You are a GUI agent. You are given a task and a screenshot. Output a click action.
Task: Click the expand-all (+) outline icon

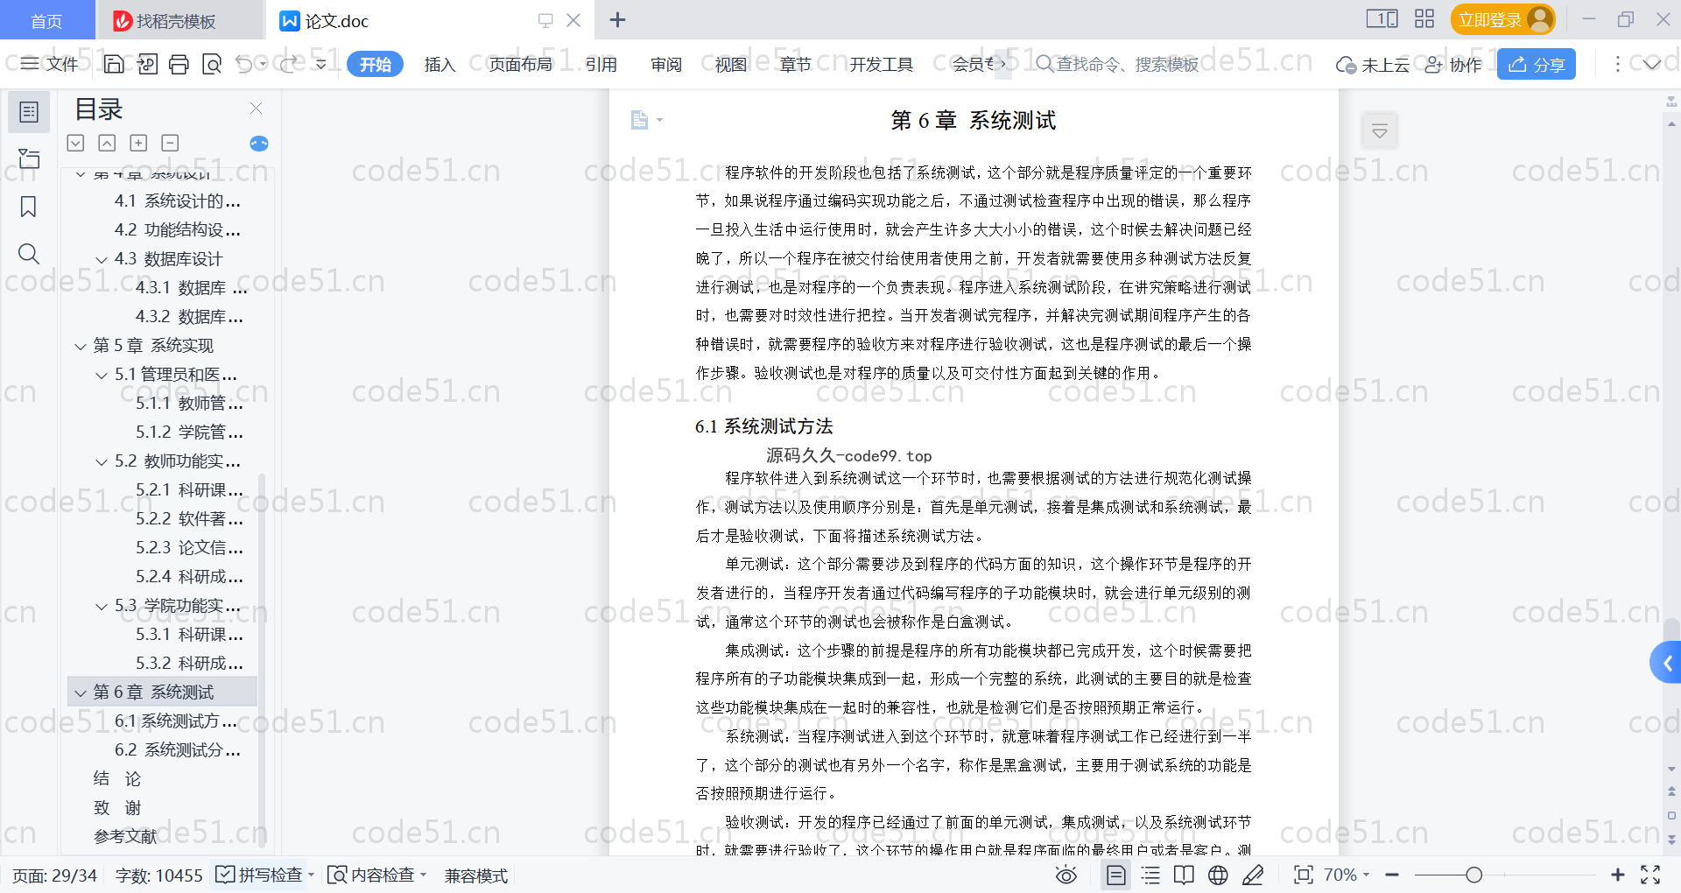[x=138, y=143]
